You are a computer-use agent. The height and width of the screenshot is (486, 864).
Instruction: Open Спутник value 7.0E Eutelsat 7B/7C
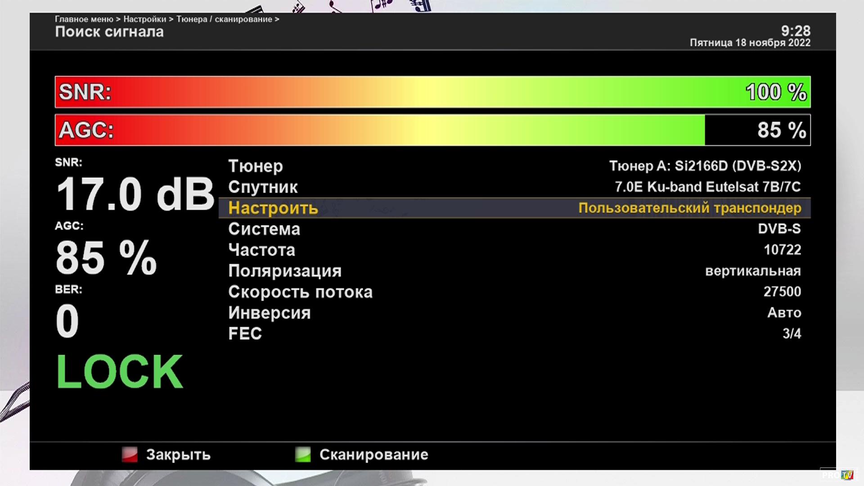point(707,187)
